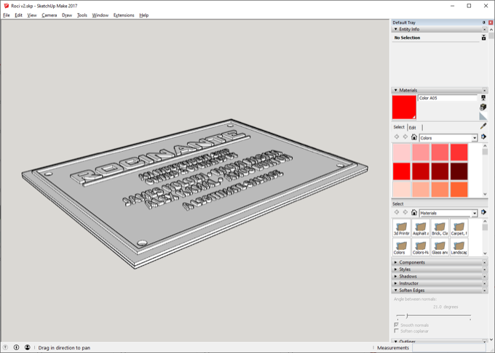
Task: Toggle auto-hide pin on Default Tray
Action: pos(483,23)
